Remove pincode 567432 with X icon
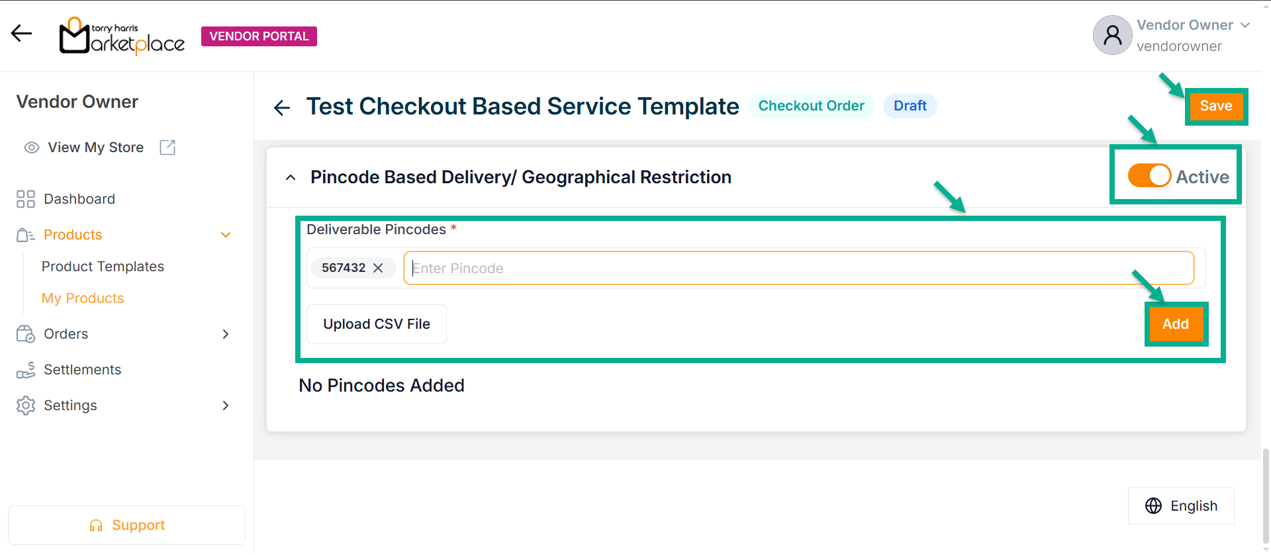This screenshot has height=555, width=1271. coord(378,268)
